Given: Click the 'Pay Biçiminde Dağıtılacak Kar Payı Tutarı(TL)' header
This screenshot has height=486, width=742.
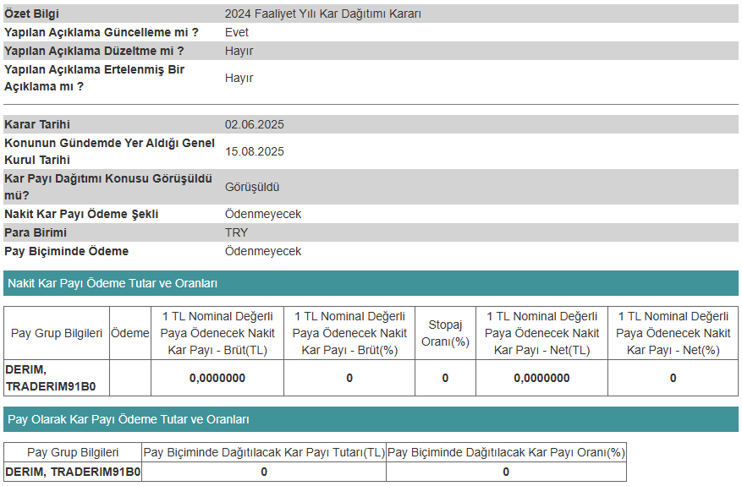Looking at the screenshot, I should (x=264, y=452).
